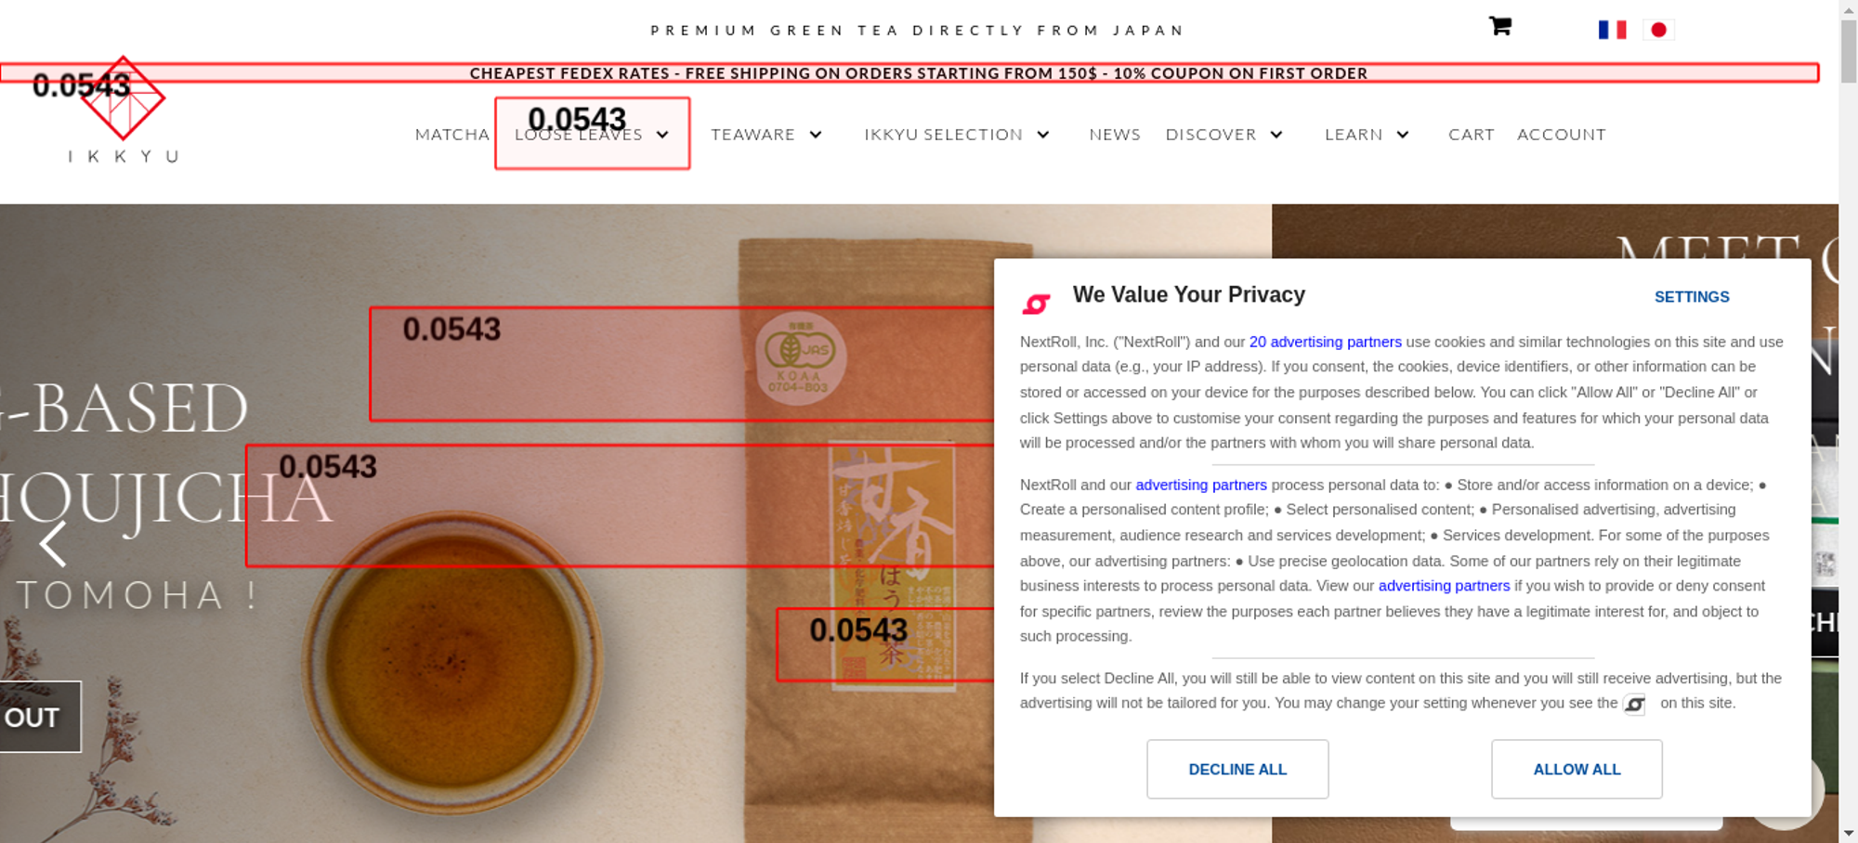Switch language with the Japanese flag
The image size is (1858, 843).
pos(1658,30)
